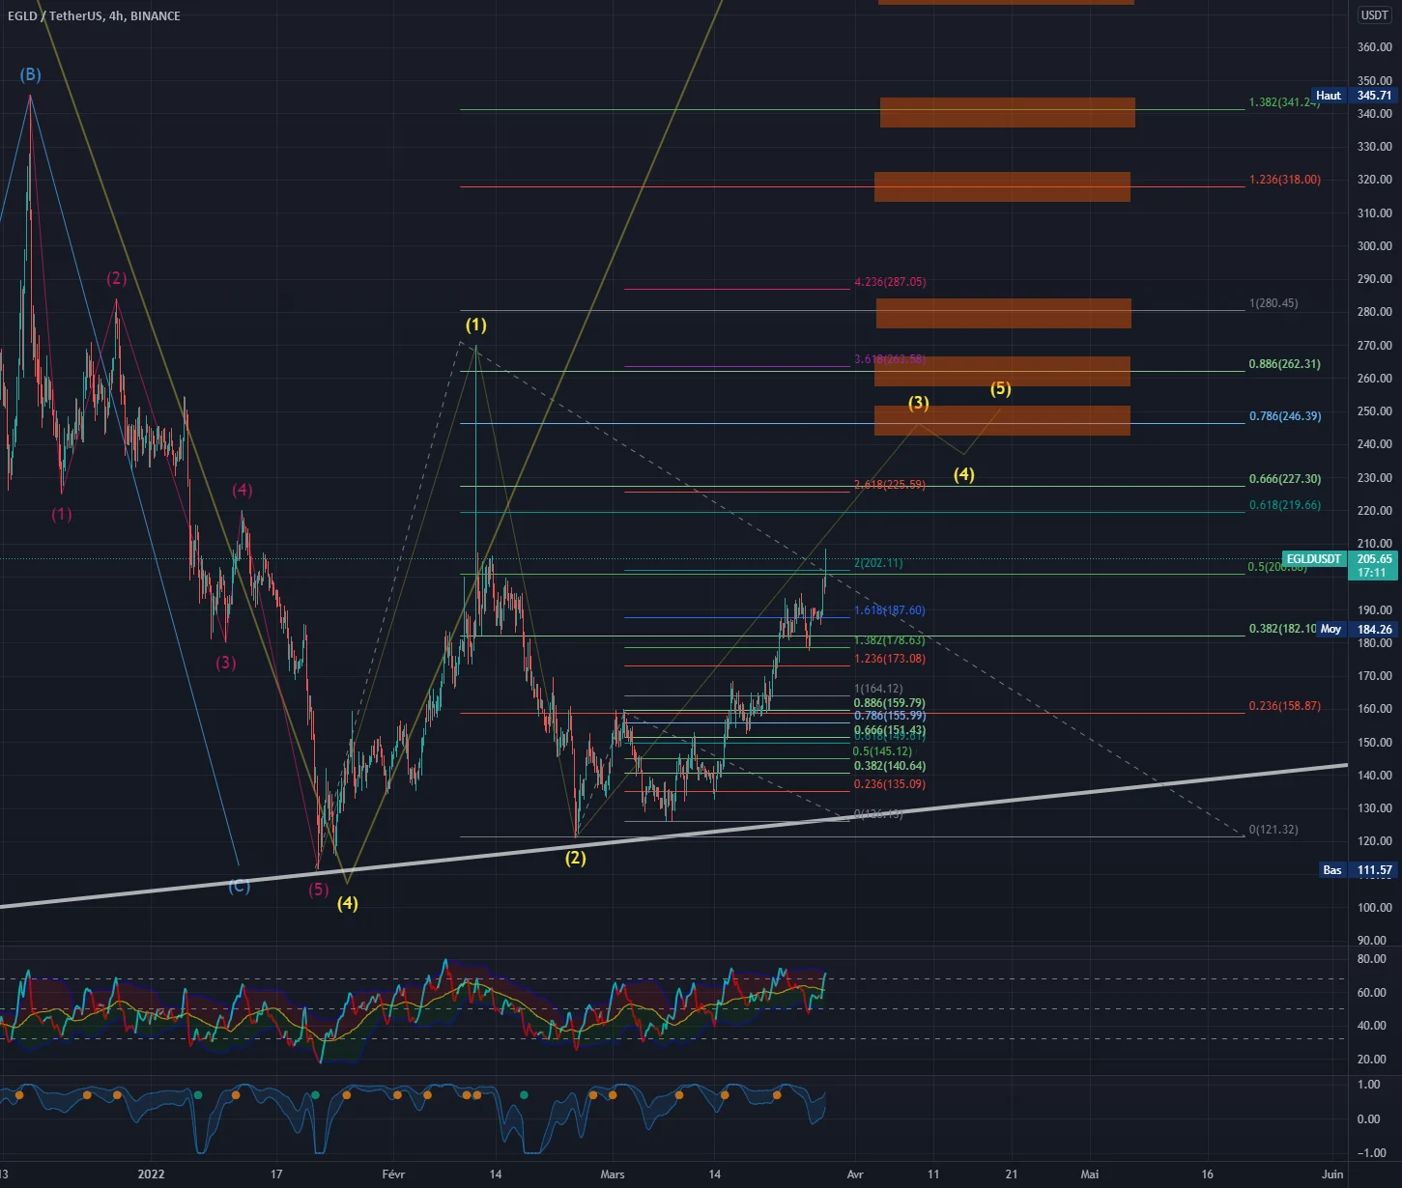The image size is (1402, 1188).
Task: Click the 1.618(187.60) extension label
Action: pos(890,610)
